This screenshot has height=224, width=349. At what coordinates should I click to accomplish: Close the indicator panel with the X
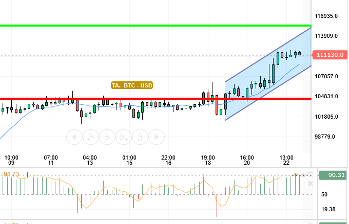(x=311, y=184)
